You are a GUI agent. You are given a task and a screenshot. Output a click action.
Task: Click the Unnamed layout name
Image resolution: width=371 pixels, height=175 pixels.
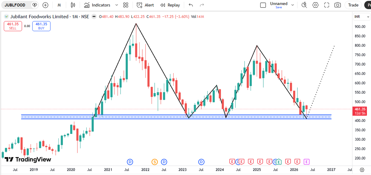(x=279, y=3)
